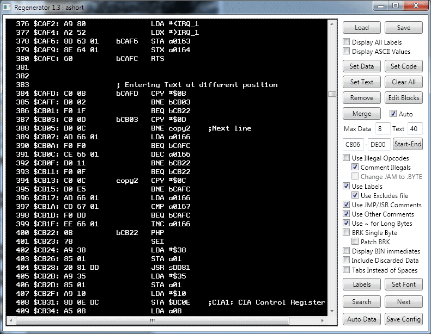Click label bCB22 on line 400
This screenshot has width=431, height=334.
point(127,233)
